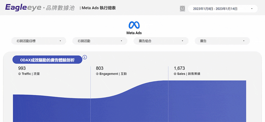The width and height of the screenshot is (265, 122).
Task: Click the Engagement | 互動 label
Action: [111, 74]
